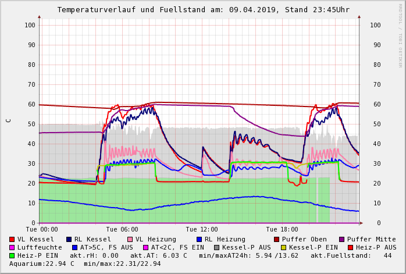406x274 pixels.
Task: Click the Tue 00:00 time axis label
Action: tap(42, 229)
